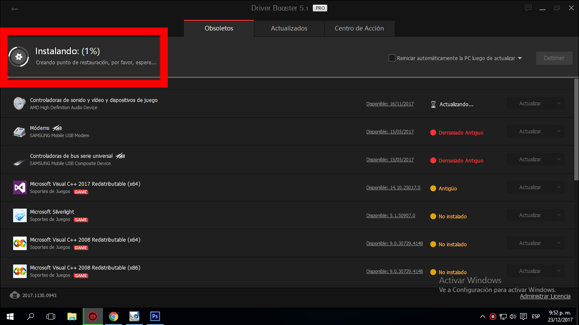Image resolution: width=579 pixels, height=325 pixels.
Task: Open the Centro de Acción tab
Action: coord(359,28)
